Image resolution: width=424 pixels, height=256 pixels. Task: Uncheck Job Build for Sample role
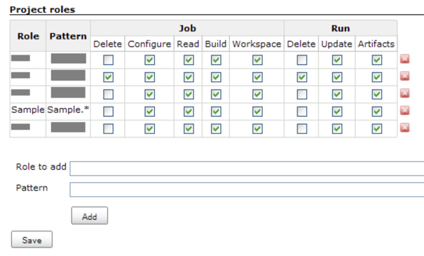pos(216,112)
